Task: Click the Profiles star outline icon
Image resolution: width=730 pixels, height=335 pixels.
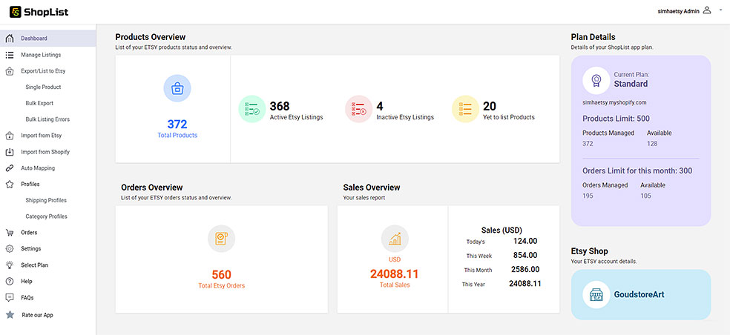Action: [x=10, y=185]
